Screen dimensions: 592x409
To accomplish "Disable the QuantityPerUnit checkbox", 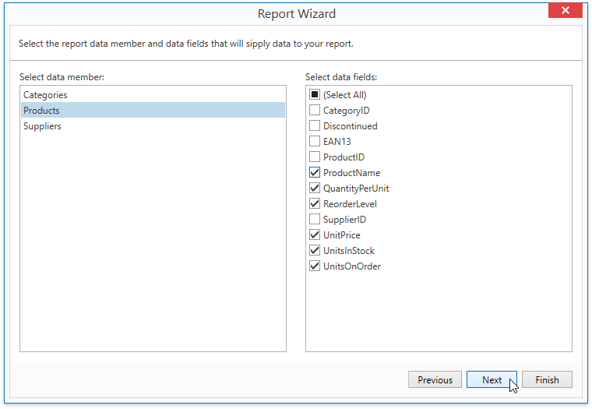I will (315, 188).
